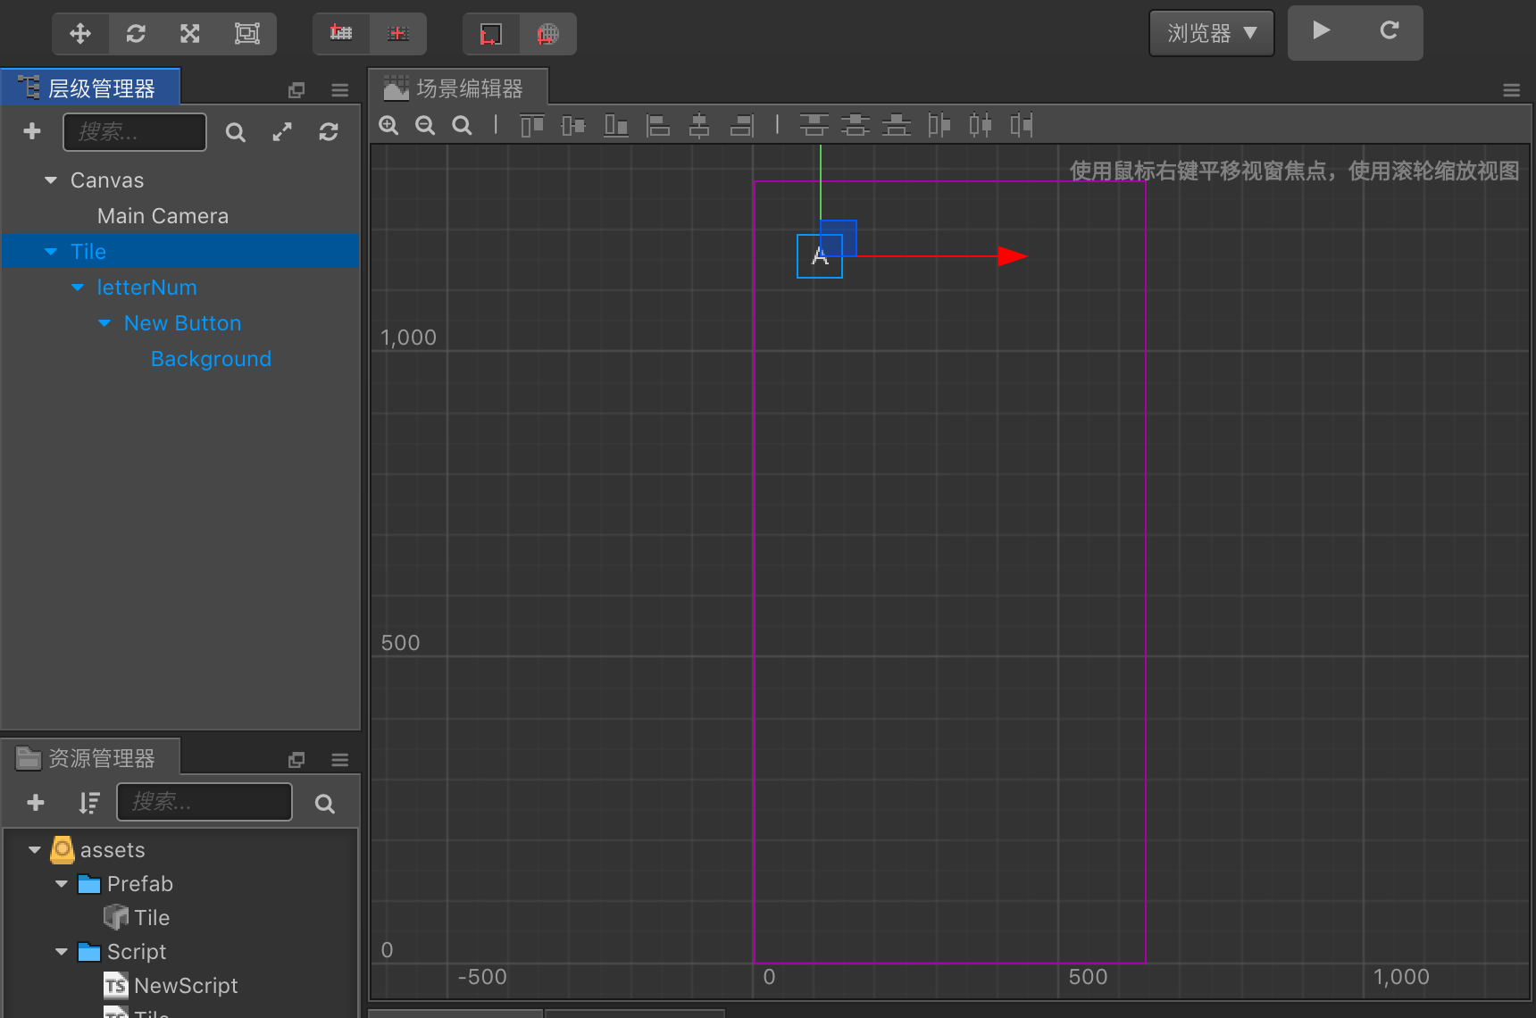Toggle pivot/center gizmo position mode
This screenshot has width=1536, height=1018.
click(x=341, y=34)
